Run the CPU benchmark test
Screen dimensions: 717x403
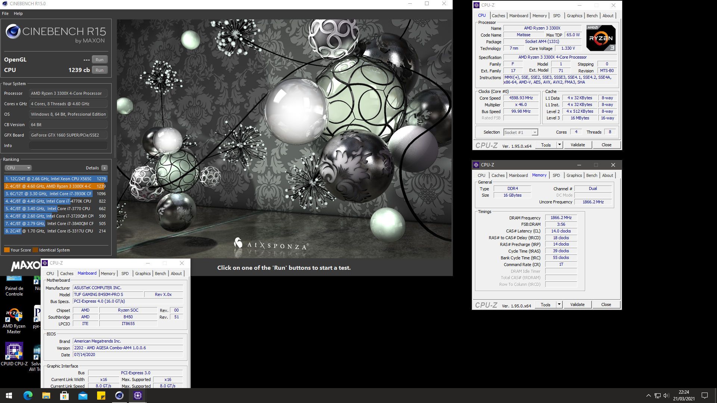click(99, 70)
